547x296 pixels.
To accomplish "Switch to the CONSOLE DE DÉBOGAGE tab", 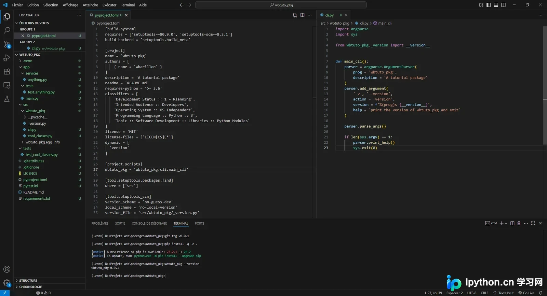I will pyautogui.click(x=149, y=224).
